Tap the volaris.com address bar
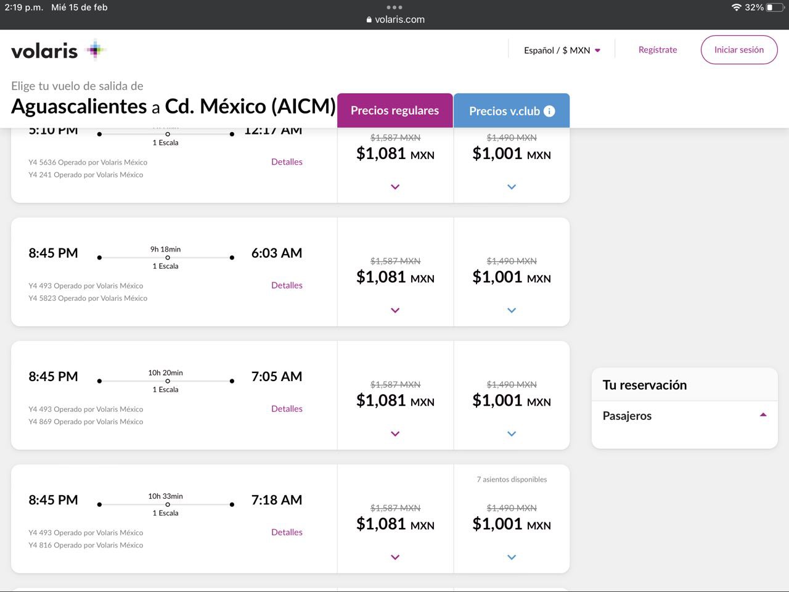This screenshot has height=592, width=789. point(399,20)
